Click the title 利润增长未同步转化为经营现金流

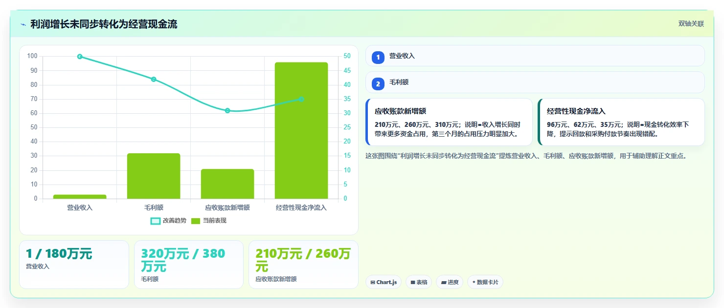[x=104, y=24]
